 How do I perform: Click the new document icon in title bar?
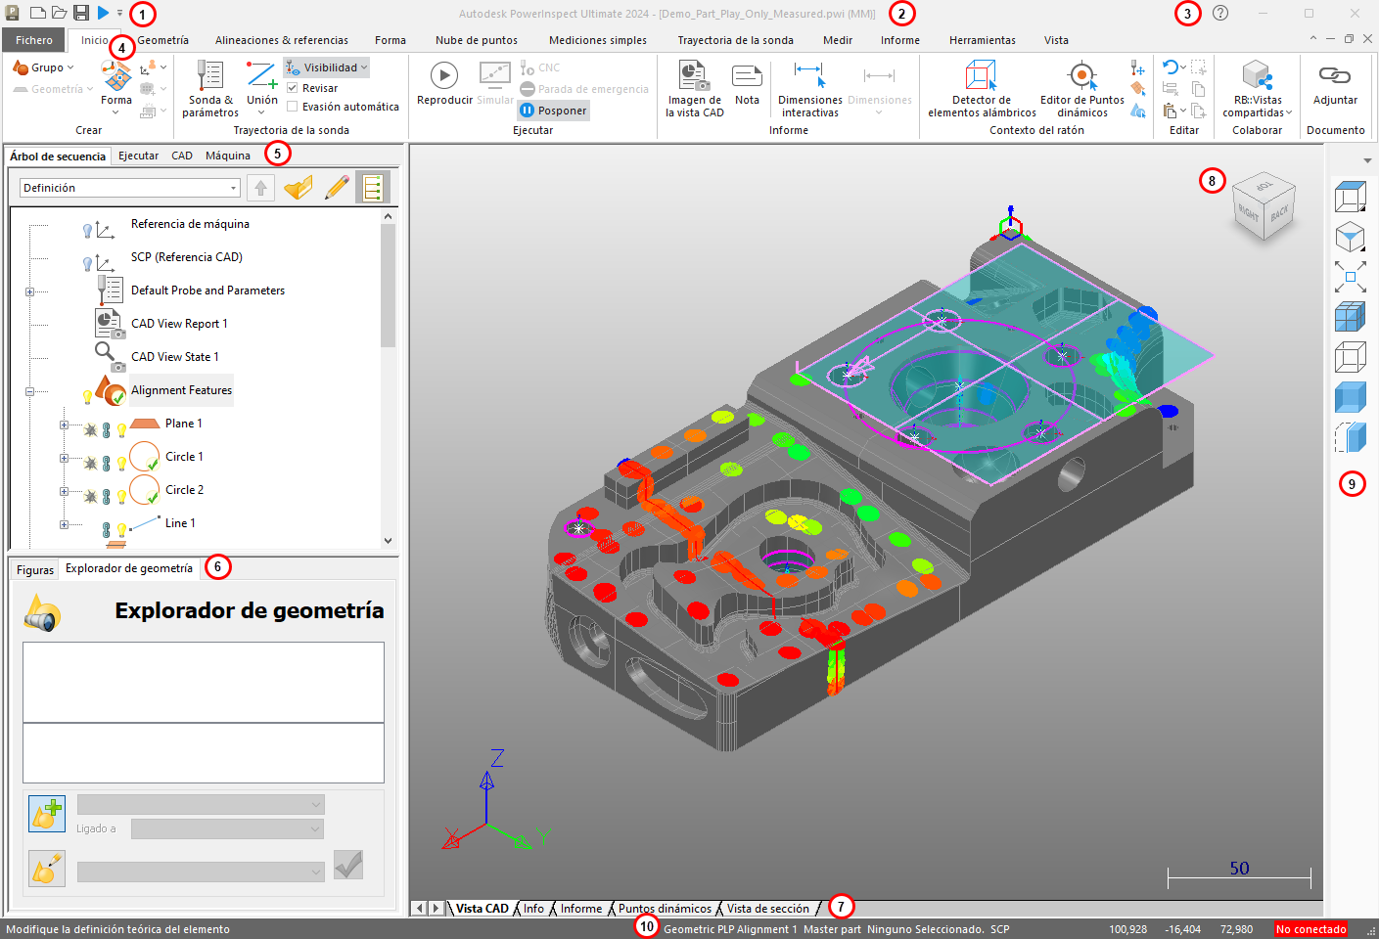(x=37, y=13)
